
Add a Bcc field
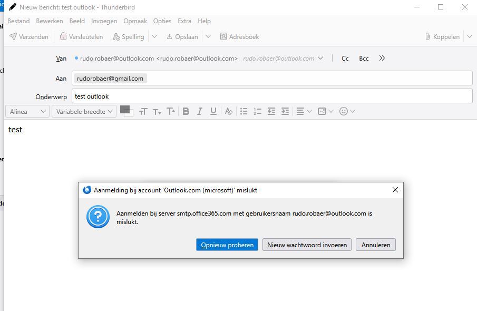coord(364,59)
